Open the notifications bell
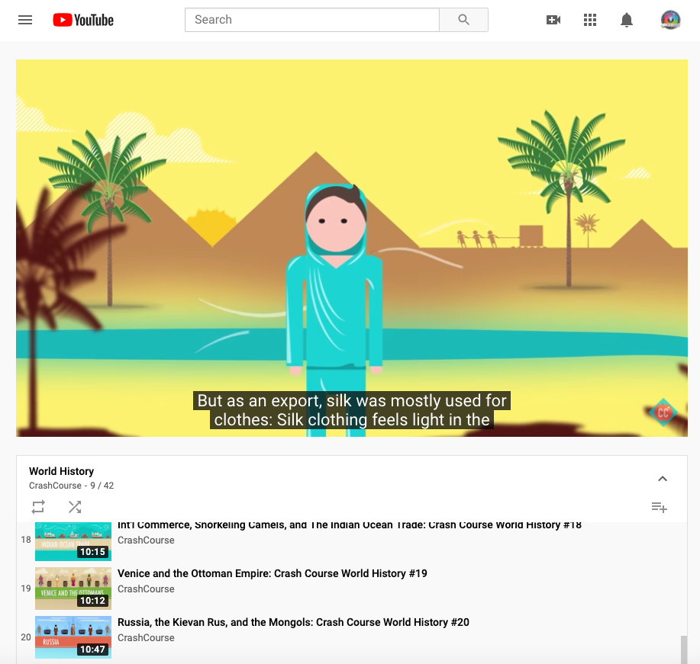700x664 pixels. tap(627, 20)
